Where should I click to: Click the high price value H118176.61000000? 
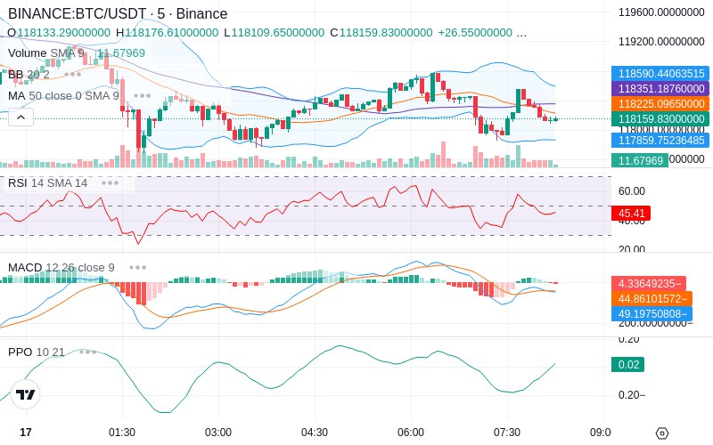(167, 33)
